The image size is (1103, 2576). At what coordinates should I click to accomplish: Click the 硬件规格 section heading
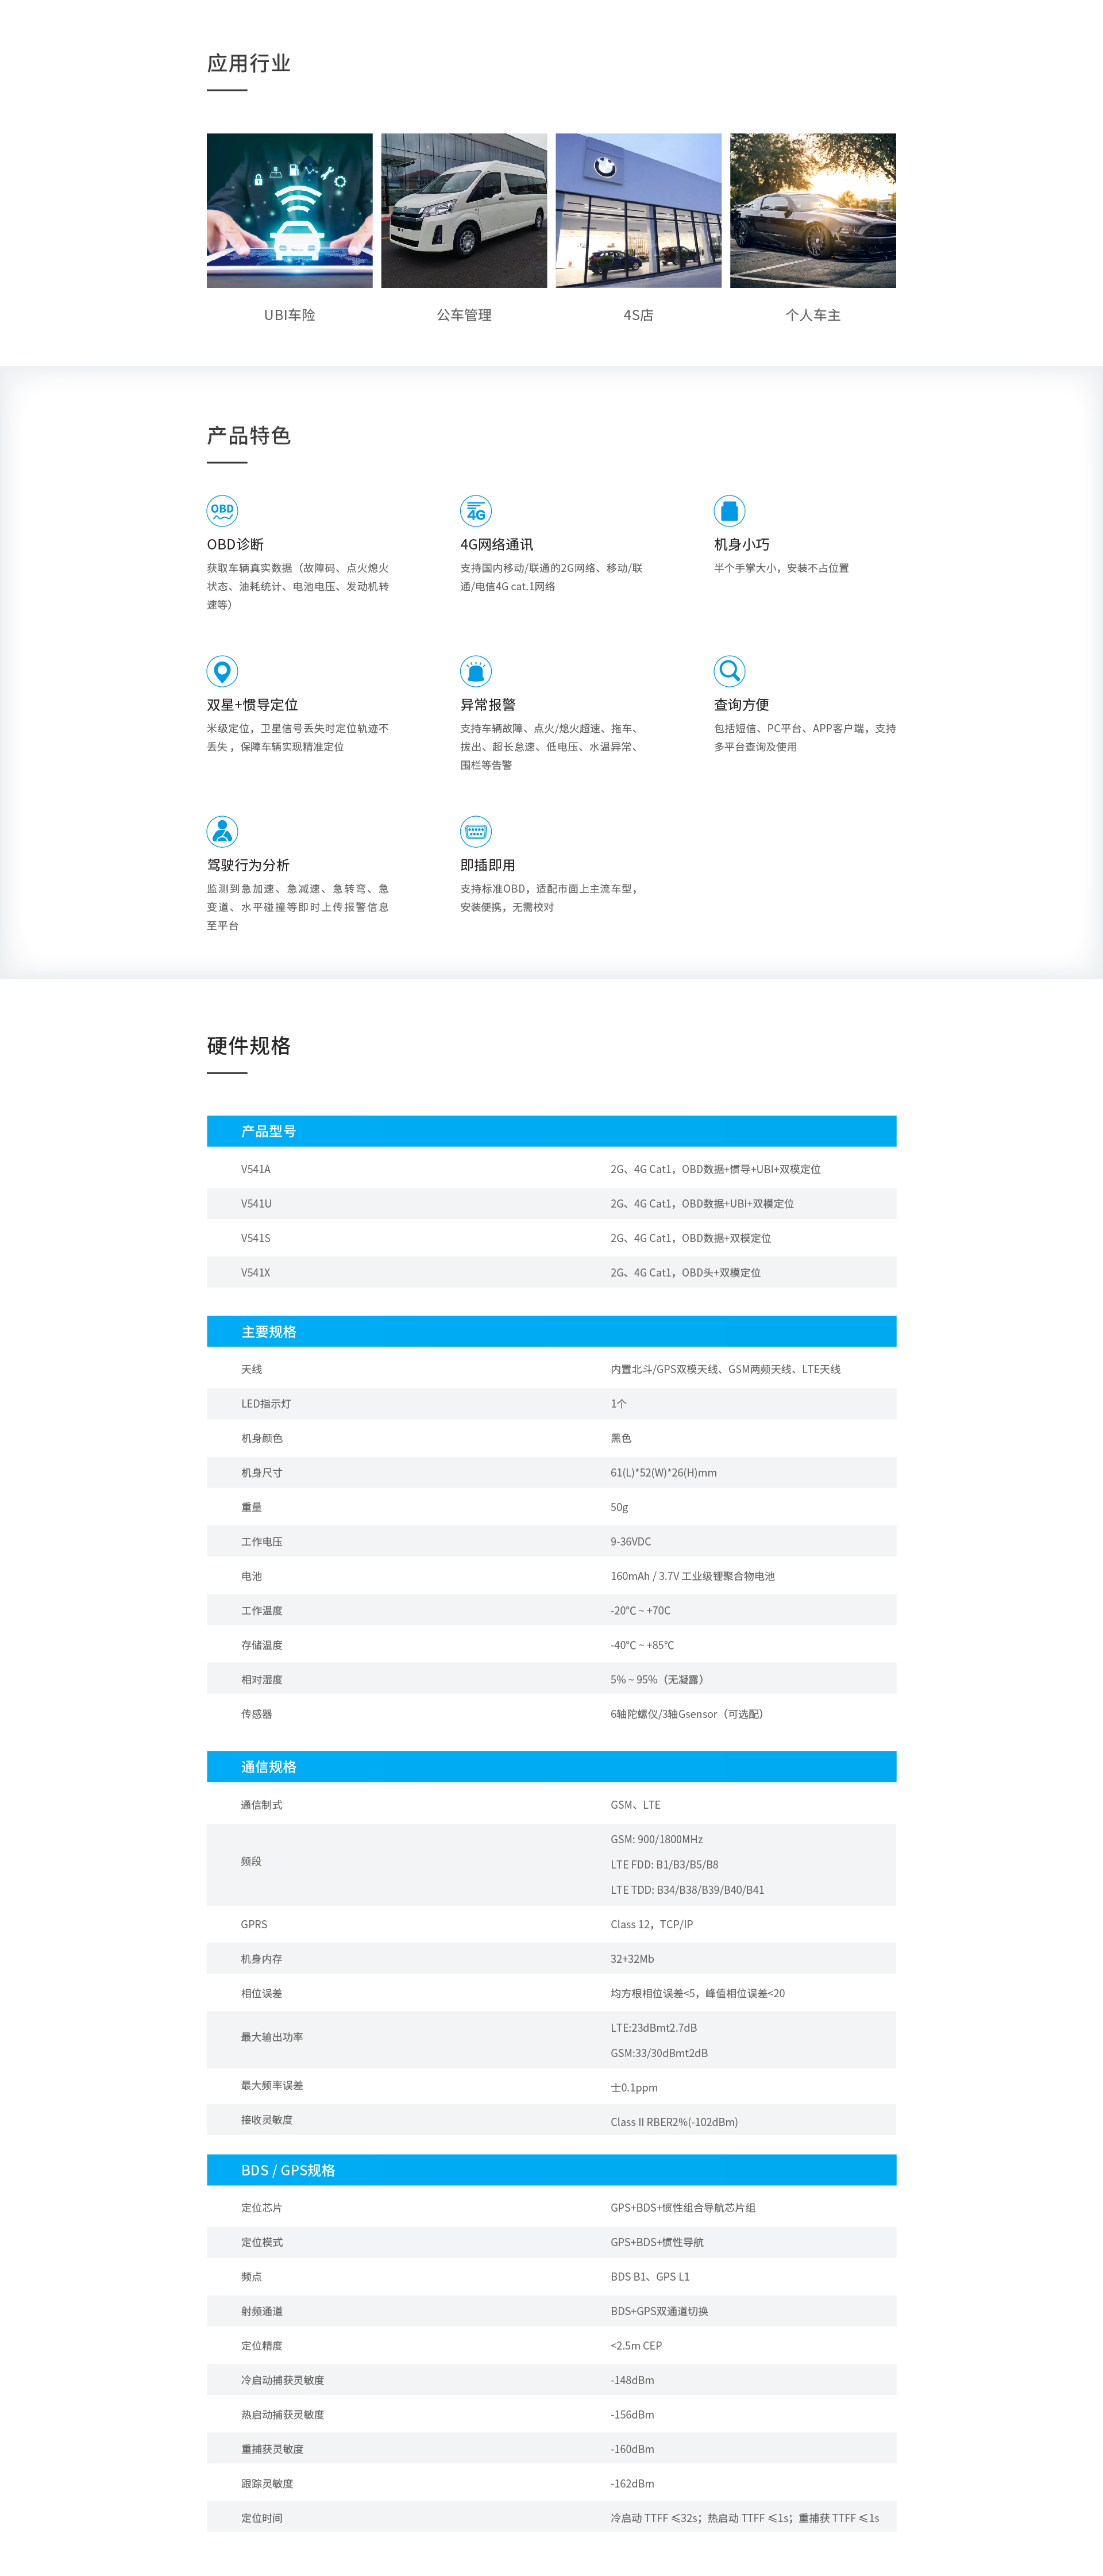coord(249,1045)
